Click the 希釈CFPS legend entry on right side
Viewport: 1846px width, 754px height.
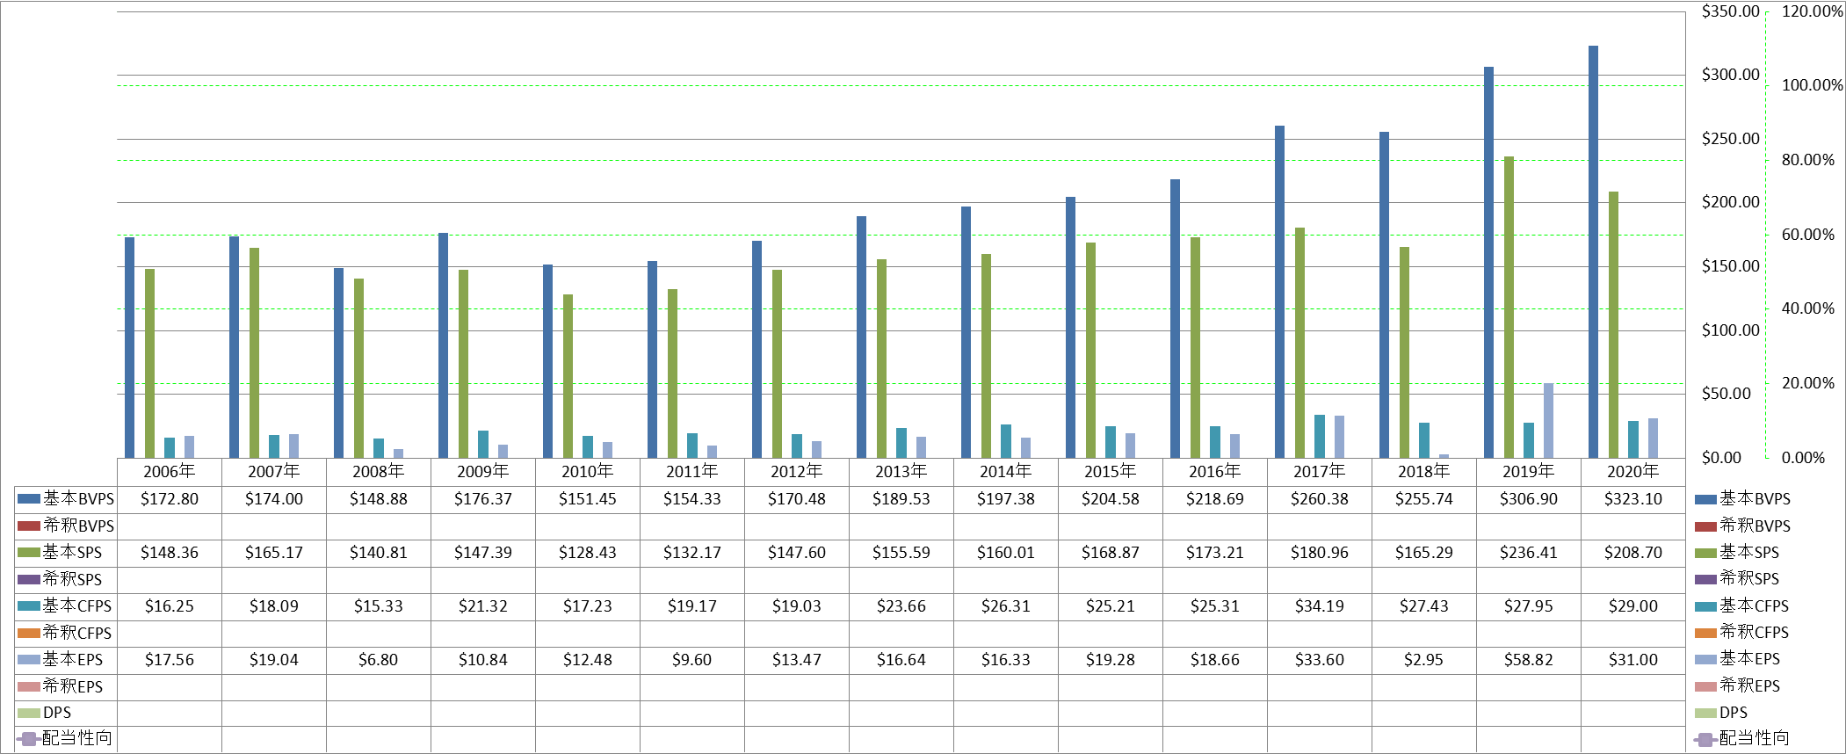(1742, 632)
